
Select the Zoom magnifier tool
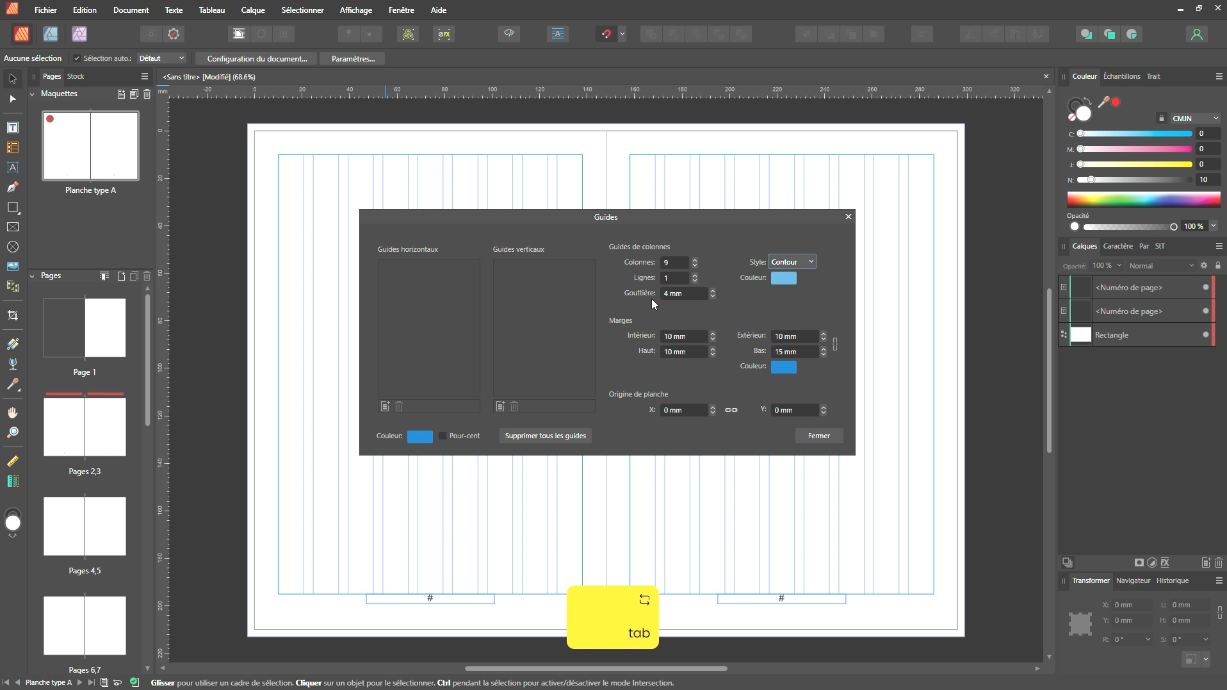[13, 433]
